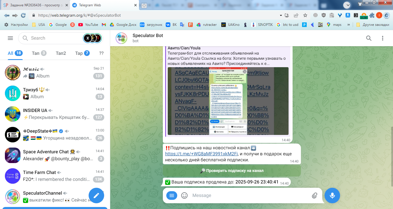Open the Тризуб chat
The image size is (393, 209).
[x=55, y=93]
